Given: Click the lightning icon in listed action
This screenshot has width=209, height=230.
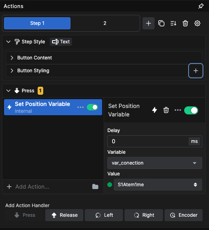Looking at the screenshot, I should click(9, 107).
